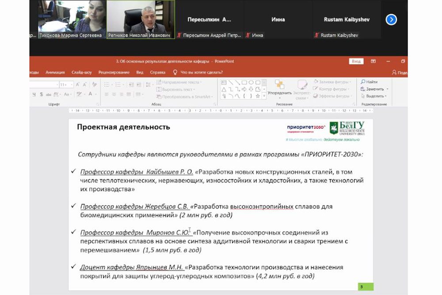The height and width of the screenshot is (295, 442).
Task: Pick the oval shape from shapes gallery
Action: pyautogui.click(x=251, y=82)
